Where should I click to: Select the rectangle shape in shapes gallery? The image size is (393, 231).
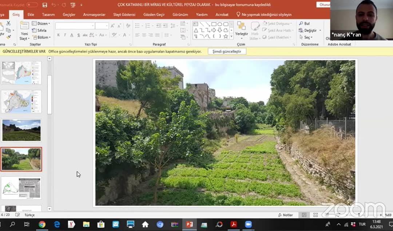click(214, 24)
